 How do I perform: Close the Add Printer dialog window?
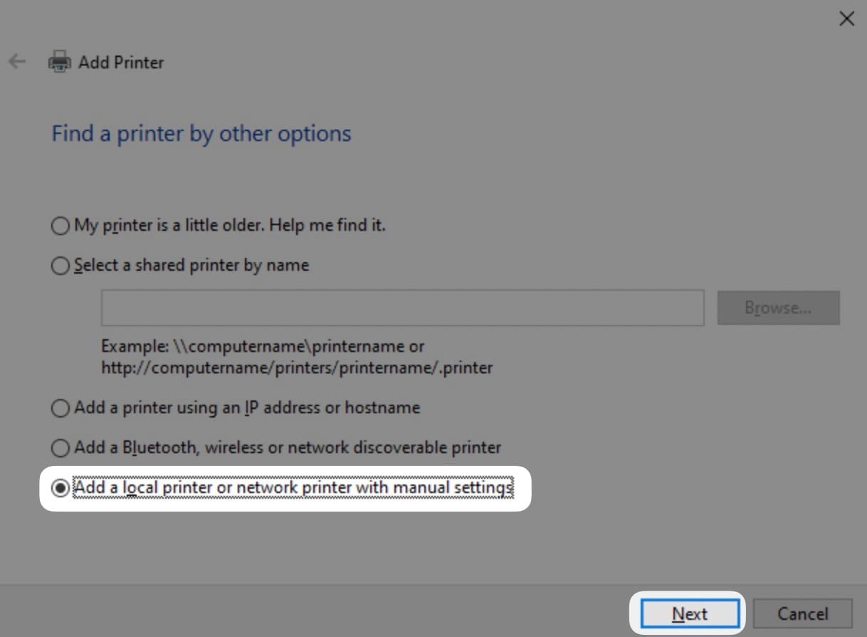click(x=846, y=19)
